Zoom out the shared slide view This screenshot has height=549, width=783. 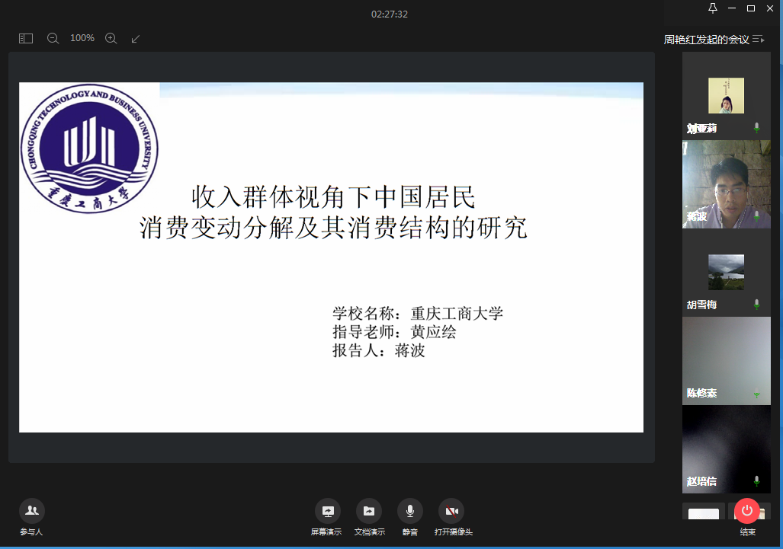(x=53, y=38)
